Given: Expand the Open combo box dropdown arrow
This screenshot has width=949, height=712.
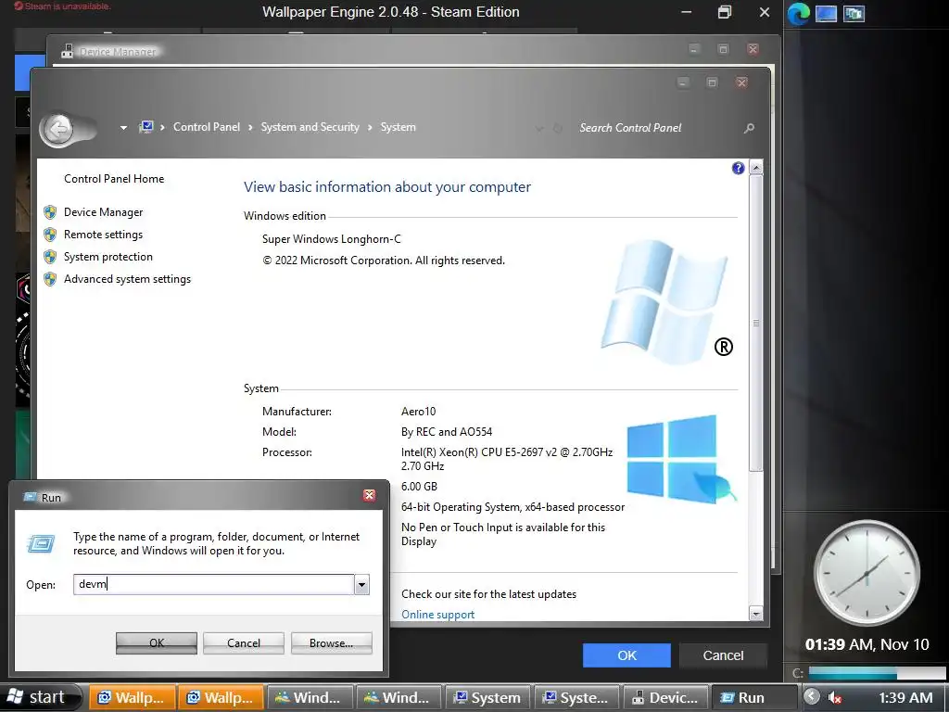Looking at the screenshot, I should point(362,585).
